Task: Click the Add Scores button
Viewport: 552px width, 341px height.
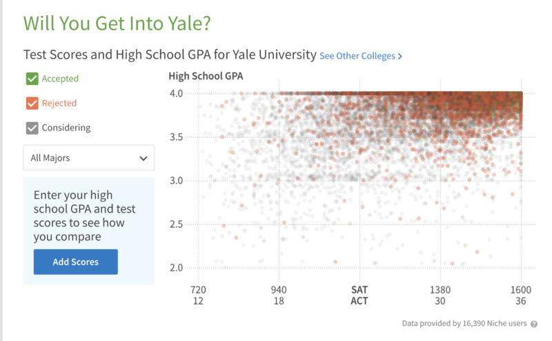Action: coord(76,262)
